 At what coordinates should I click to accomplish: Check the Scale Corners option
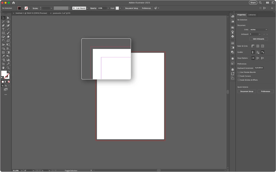pyautogui.click(x=238, y=76)
